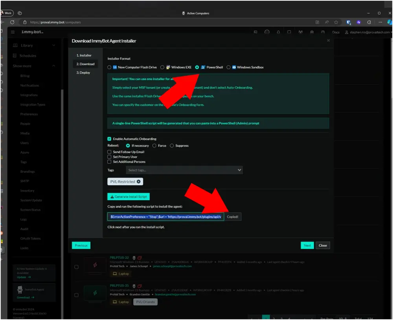The width and height of the screenshot is (393, 320).
Task: Click the PVL-Orlando tag on PRLPTUS-35
Action: tap(145, 302)
